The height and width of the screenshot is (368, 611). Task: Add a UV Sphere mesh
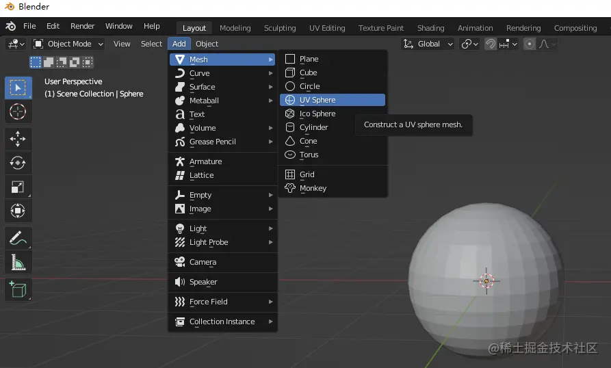(x=333, y=100)
